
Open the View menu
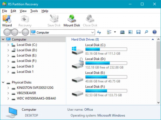pos(23,11)
